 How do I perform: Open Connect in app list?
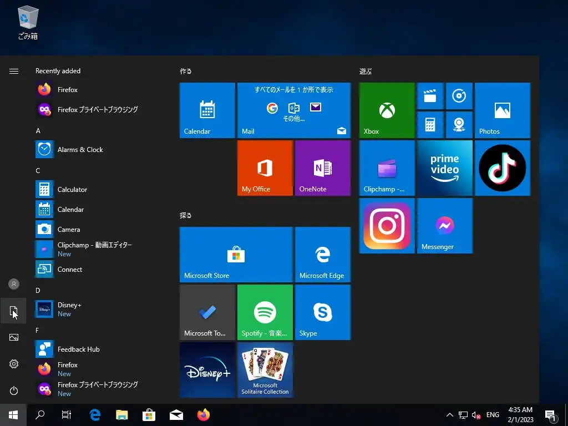click(101, 269)
